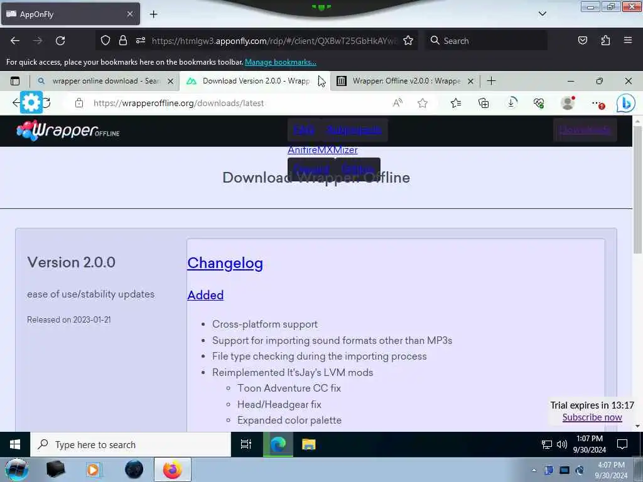Click Type here to search box
Viewport: 643px width, 482px height.
click(131, 445)
